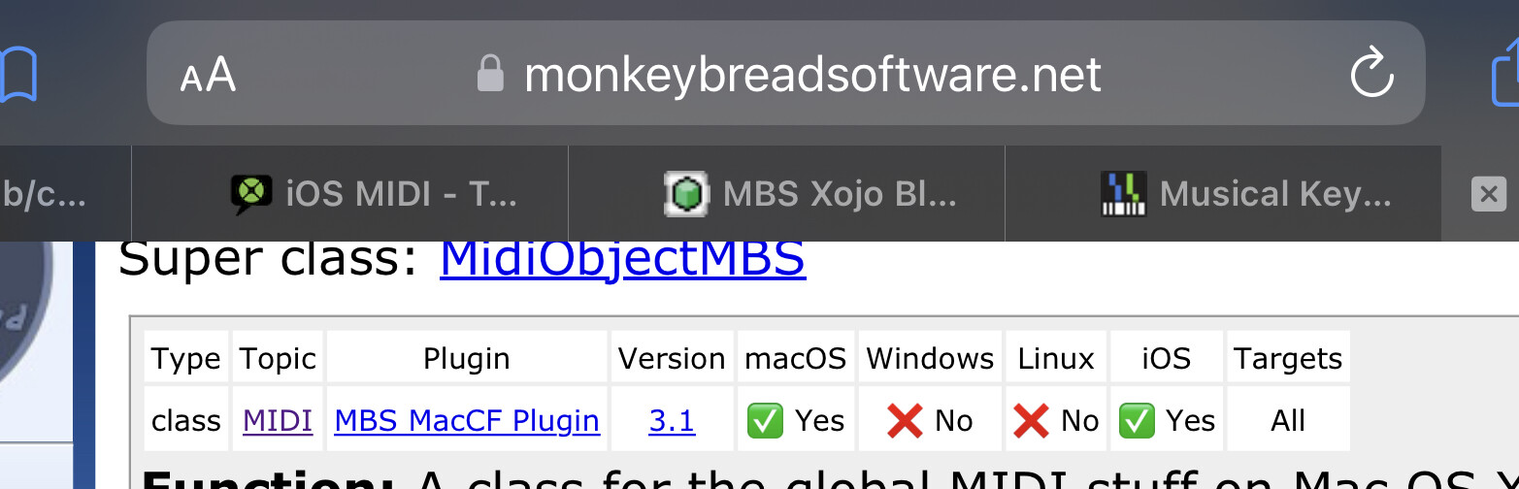The width and height of the screenshot is (1519, 489).
Task: Tap the share icon
Action: 1504,72
